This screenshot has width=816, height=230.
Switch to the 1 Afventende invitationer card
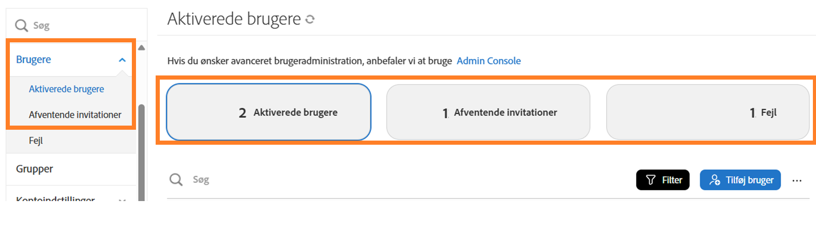point(488,112)
